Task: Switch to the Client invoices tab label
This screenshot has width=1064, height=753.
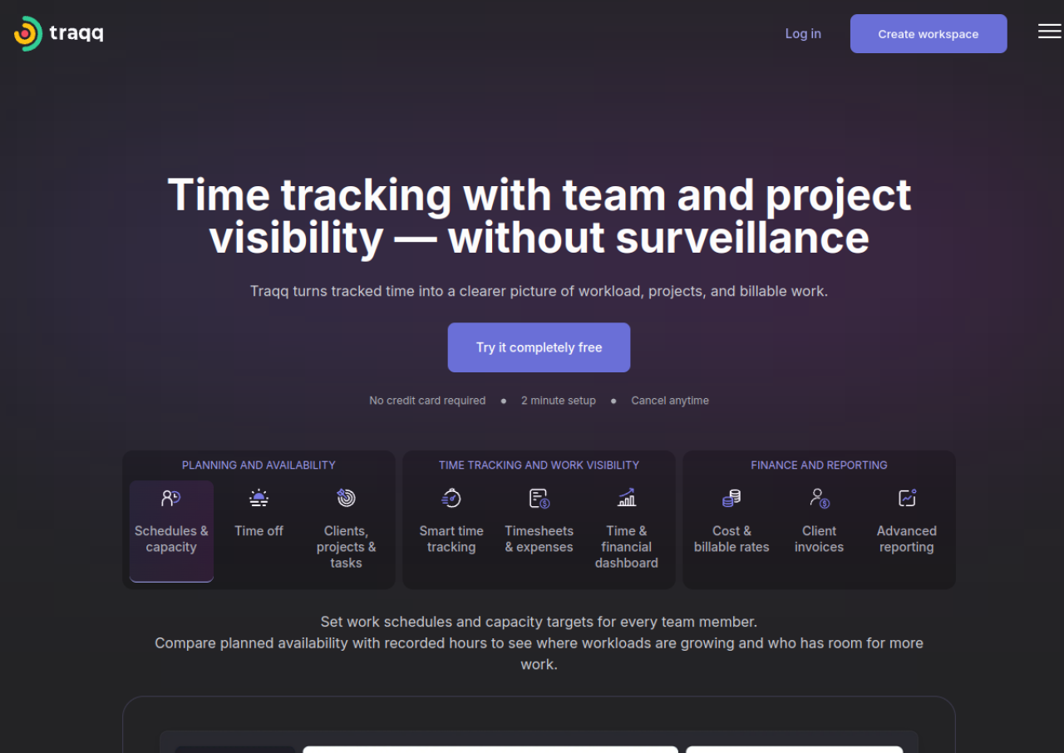Action: (x=820, y=539)
